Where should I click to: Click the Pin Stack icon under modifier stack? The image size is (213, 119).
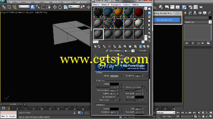coord(187,43)
